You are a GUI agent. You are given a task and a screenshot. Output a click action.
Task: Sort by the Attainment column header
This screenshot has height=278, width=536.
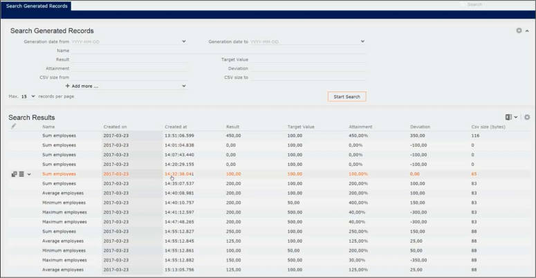pos(362,127)
